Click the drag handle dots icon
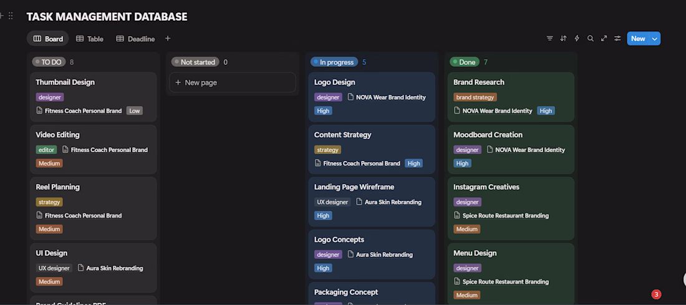This screenshot has height=305, width=686. coord(11,16)
